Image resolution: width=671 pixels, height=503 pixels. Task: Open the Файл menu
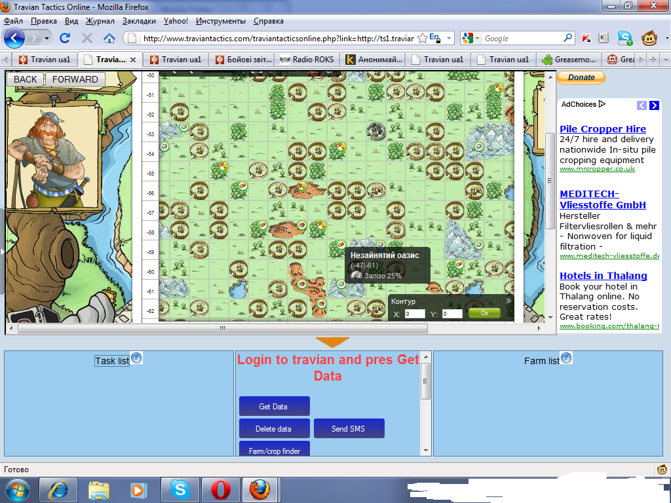pos(13,21)
